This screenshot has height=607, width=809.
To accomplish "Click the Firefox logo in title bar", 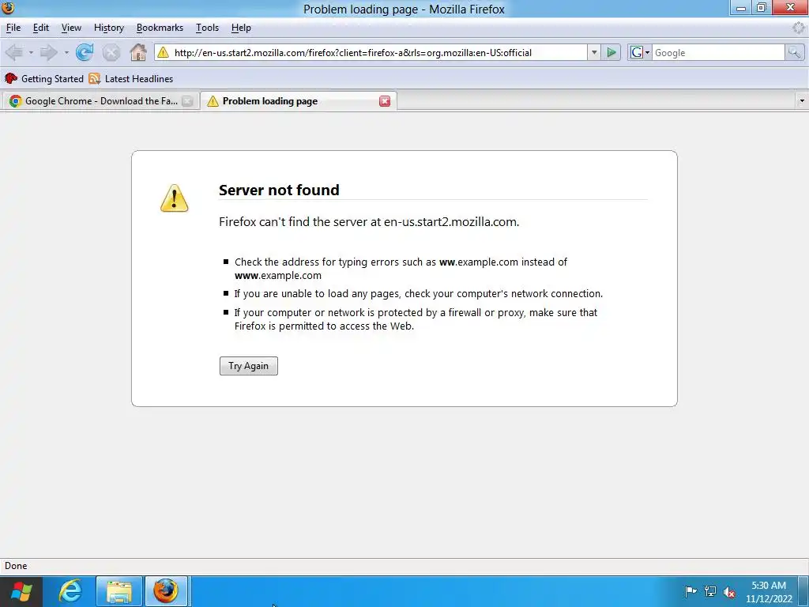I will click(x=8, y=8).
